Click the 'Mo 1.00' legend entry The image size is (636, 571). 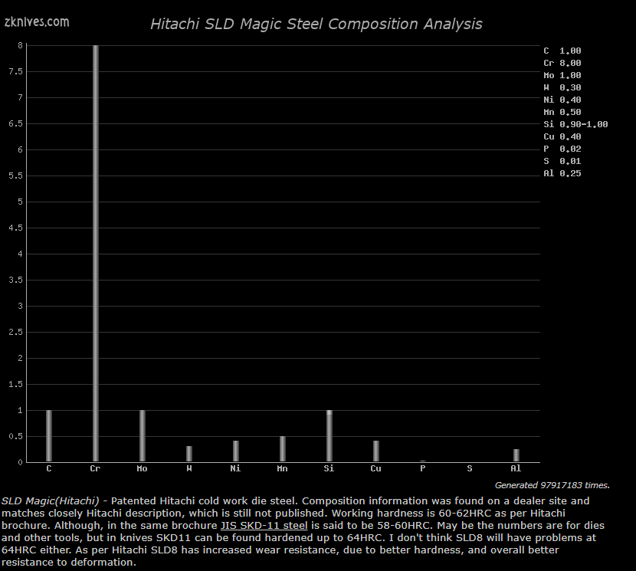pyautogui.click(x=562, y=75)
